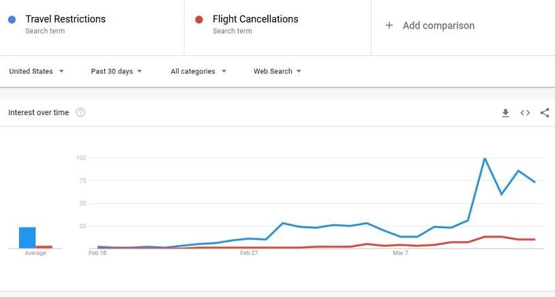Expand the Past 30 days time filter
The height and width of the screenshot is (297, 555).
point(116,72)
